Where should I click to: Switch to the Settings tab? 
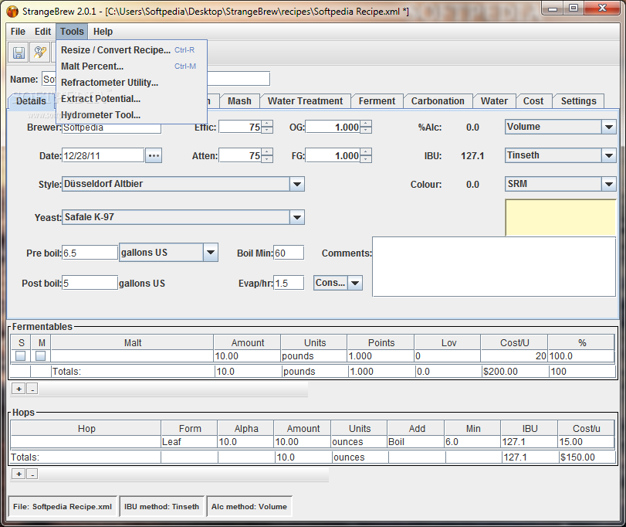[578, 101]
